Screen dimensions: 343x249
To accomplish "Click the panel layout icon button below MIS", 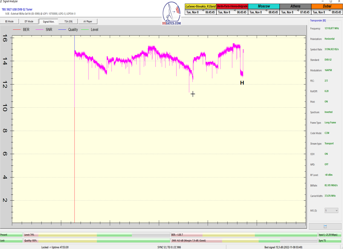I will tap(325, 226).
